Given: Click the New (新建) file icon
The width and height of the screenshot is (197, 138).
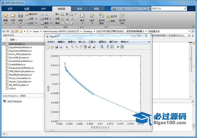Looking at the screenshot, I should point(6,15).
